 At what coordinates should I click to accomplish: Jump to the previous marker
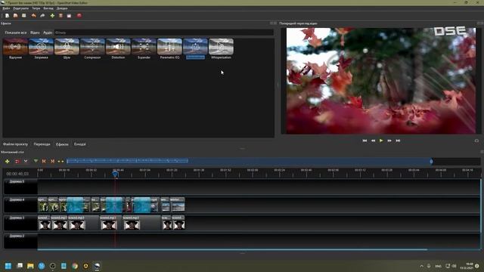pyautogui.click(x=44, y=161)
